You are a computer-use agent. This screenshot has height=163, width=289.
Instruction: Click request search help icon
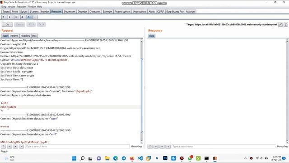[3, 146]
